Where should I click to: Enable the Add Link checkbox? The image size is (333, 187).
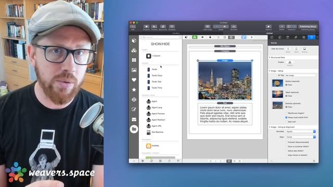pos(286,122)
